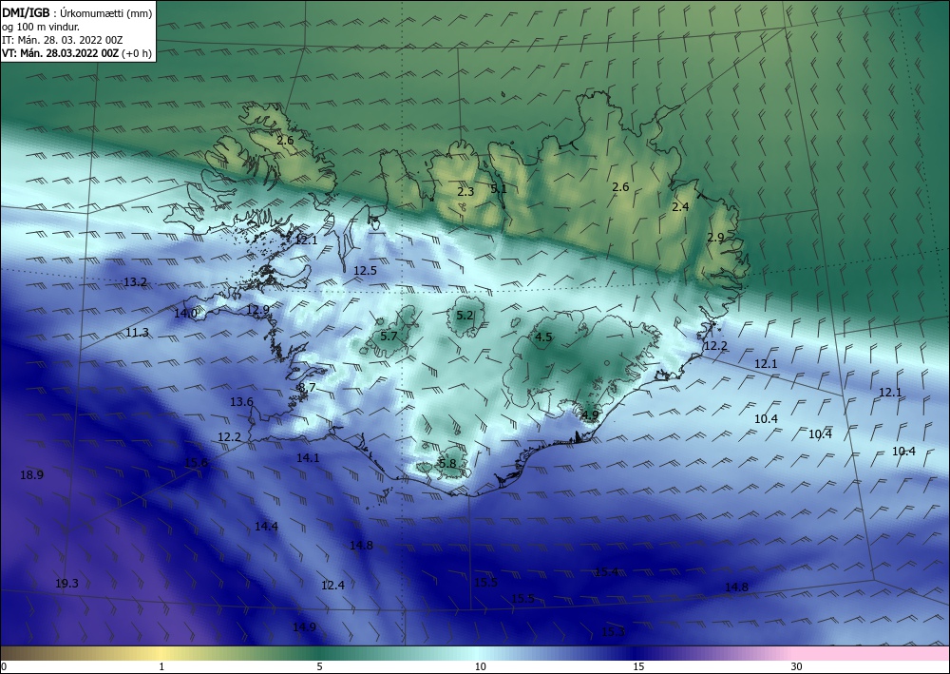Click the 15.3 value over the sea
This screenshot has height=674, width=950.
point(613,632)
